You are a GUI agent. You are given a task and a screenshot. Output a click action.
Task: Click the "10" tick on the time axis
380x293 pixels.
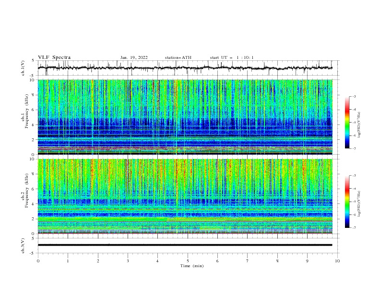pos(337,261)
